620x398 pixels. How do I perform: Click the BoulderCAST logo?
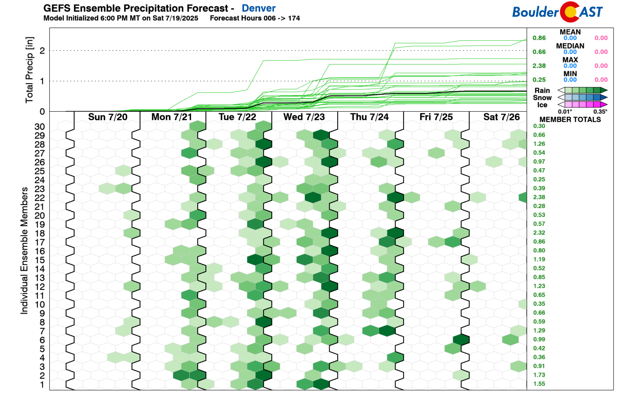[x=557, y=12]
